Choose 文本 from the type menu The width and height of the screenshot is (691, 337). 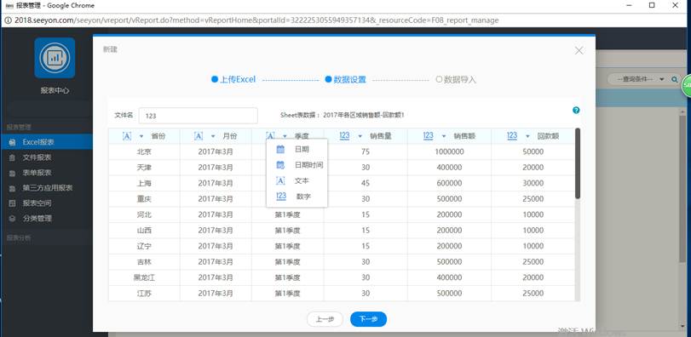click(297, 180)
